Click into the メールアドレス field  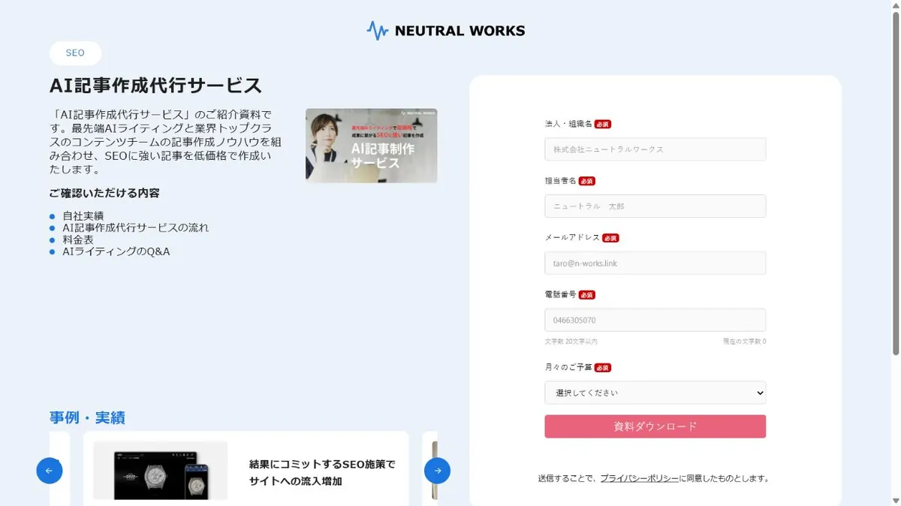point(655,264)
